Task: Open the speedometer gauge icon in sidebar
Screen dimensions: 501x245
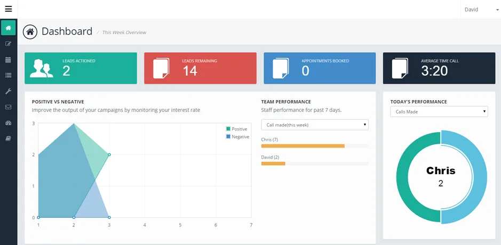Action: (x=9, y=123)
